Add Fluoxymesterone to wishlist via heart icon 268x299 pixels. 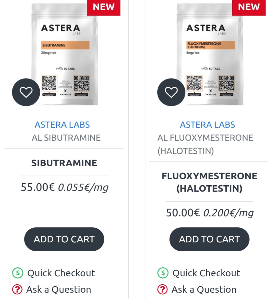click(171, 92)
